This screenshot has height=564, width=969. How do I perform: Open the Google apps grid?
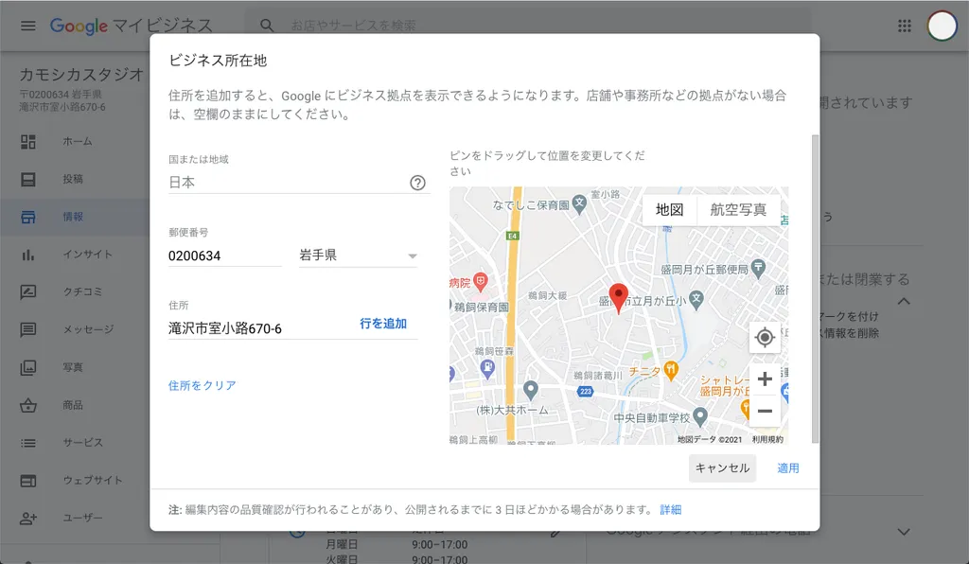point(905,26)
